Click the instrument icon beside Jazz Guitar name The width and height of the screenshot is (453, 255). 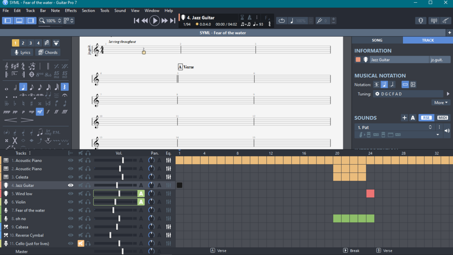tap(366, 60)
